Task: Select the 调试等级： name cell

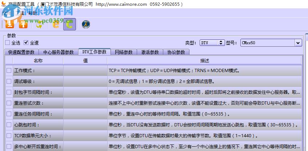Action: click(x=38, y=81)
